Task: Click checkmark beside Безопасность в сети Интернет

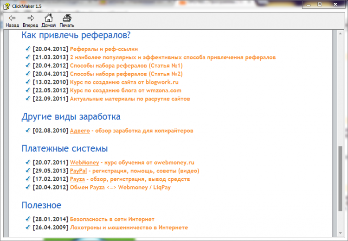Action: click(x=27, y=219)
